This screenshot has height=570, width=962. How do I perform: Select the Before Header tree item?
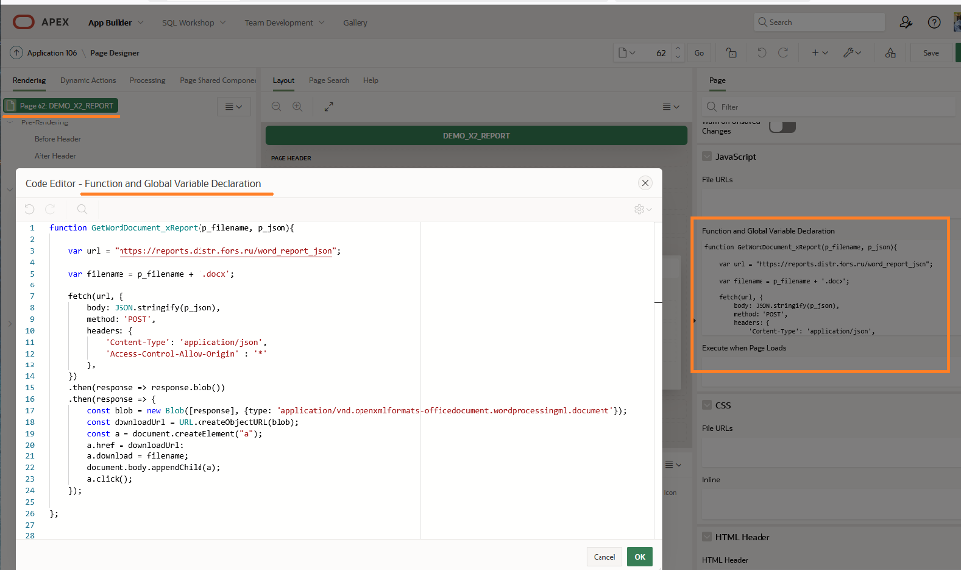[57, 139]
